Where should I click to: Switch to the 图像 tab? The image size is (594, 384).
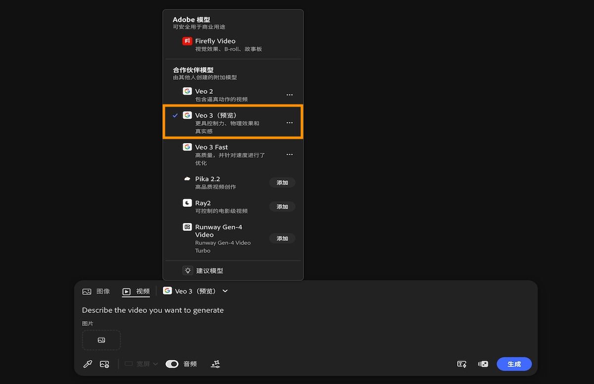(96, 291)
